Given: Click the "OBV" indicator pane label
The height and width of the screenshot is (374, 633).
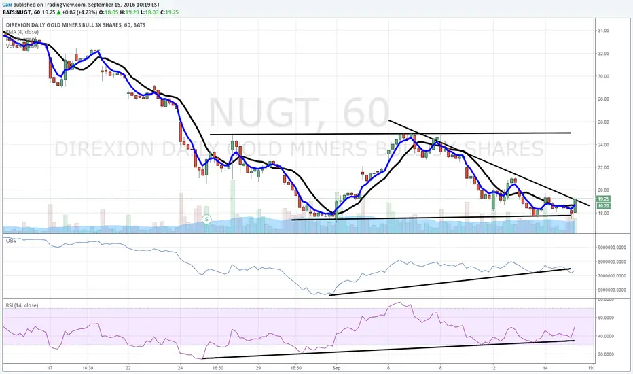Looking at the screenshot, I should [x=11, y=241].
